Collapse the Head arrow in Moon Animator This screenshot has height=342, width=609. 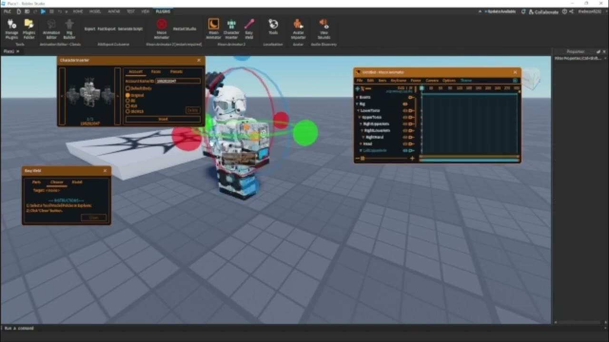(x=362, y=143)
